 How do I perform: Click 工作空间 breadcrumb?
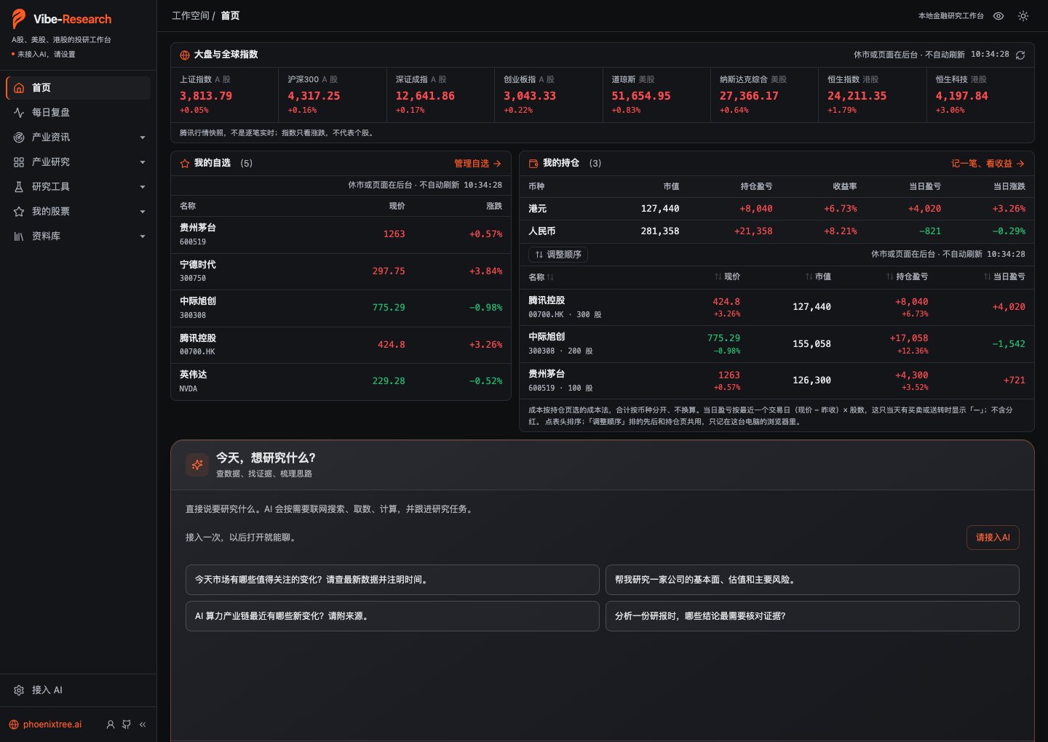[x=191, y=16]
